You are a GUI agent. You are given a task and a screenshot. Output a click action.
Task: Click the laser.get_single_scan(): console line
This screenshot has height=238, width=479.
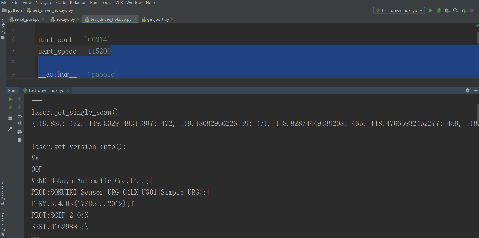[x=77, y=112]
